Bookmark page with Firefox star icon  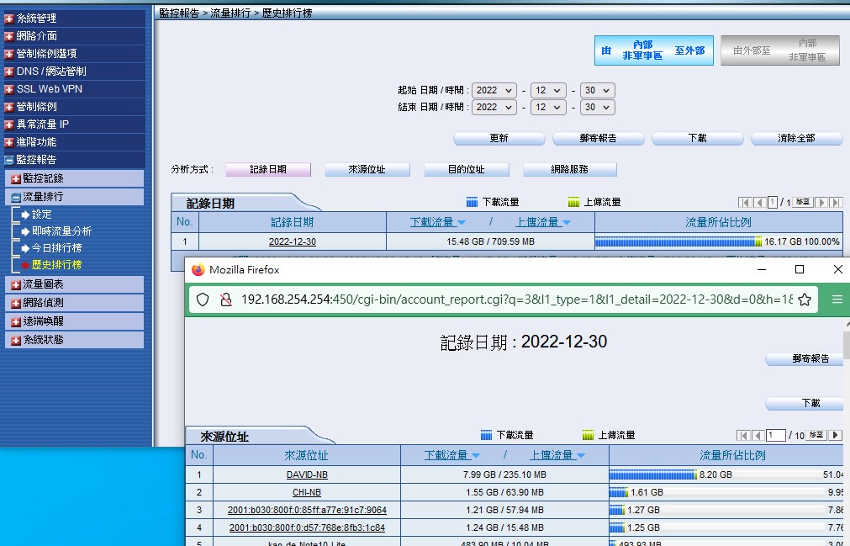click(x=804, y=300)
